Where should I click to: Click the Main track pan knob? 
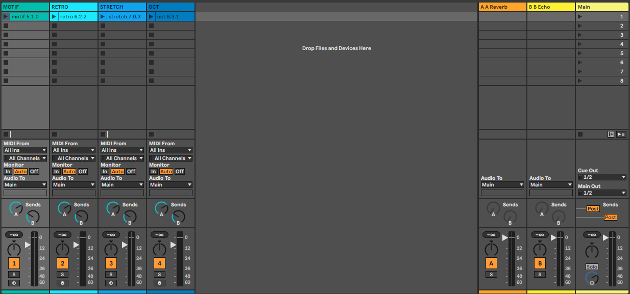coord(592,250)
